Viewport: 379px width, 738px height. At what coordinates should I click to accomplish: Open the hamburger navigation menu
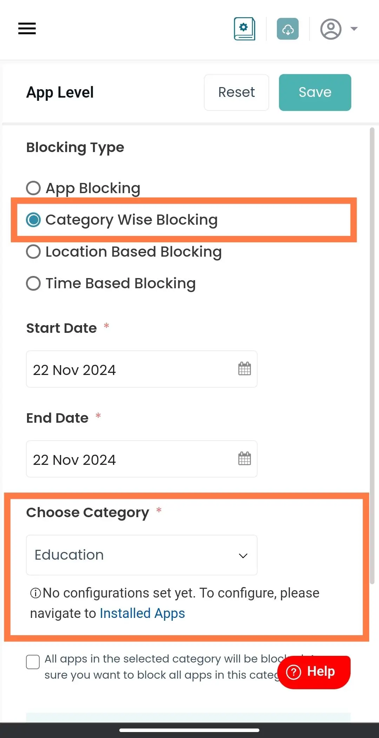(x=27, y=28)
